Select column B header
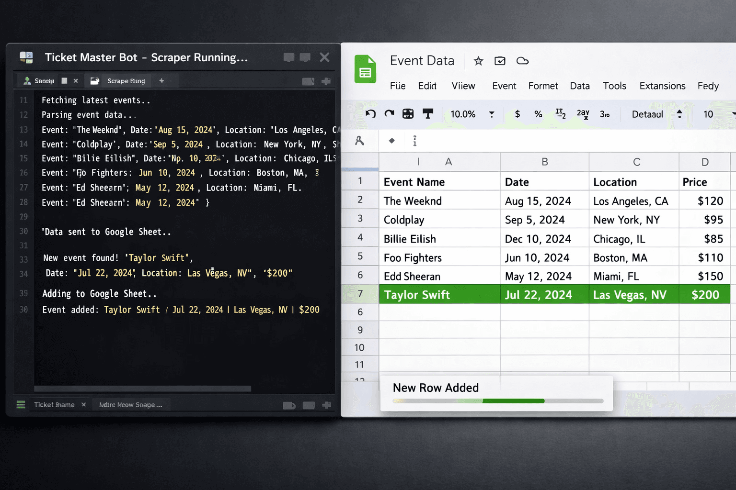The width and height of the screenshot is (736, 490). [x=544, y=162]
